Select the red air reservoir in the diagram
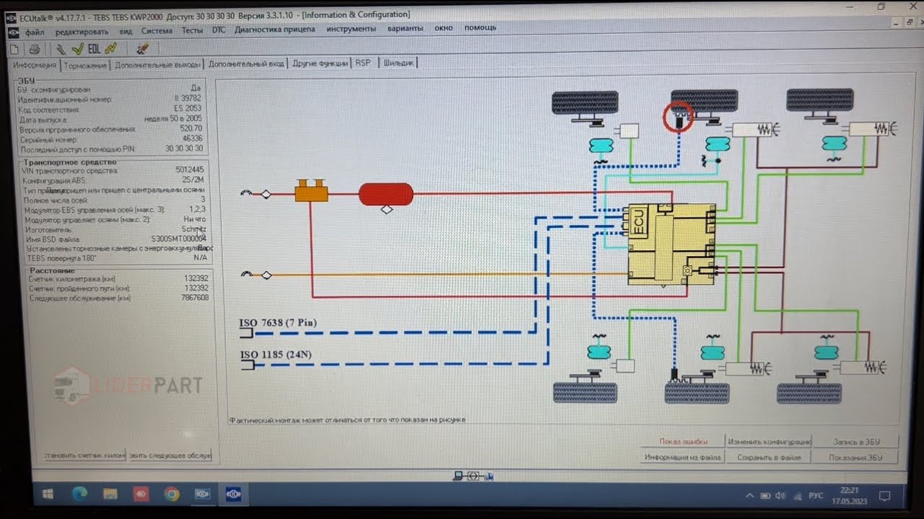 tap(385, 194)
